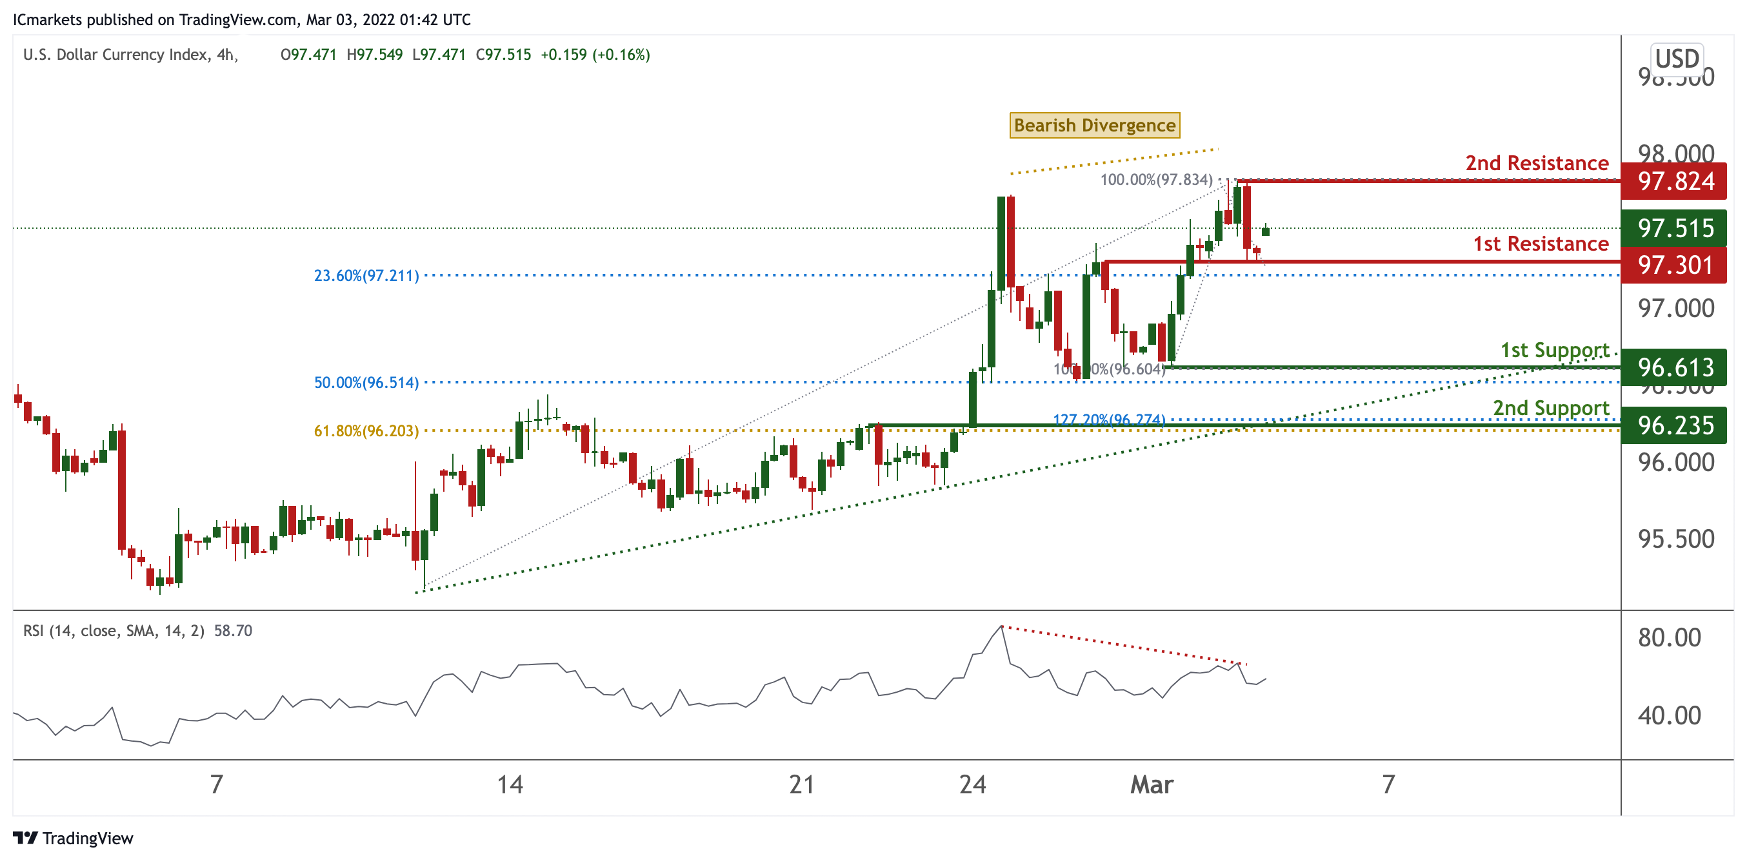Select the 97.824 resistance price tag

coord(1673,182)
